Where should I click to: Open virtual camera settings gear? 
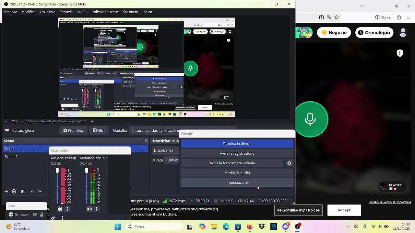click(289, 163)
